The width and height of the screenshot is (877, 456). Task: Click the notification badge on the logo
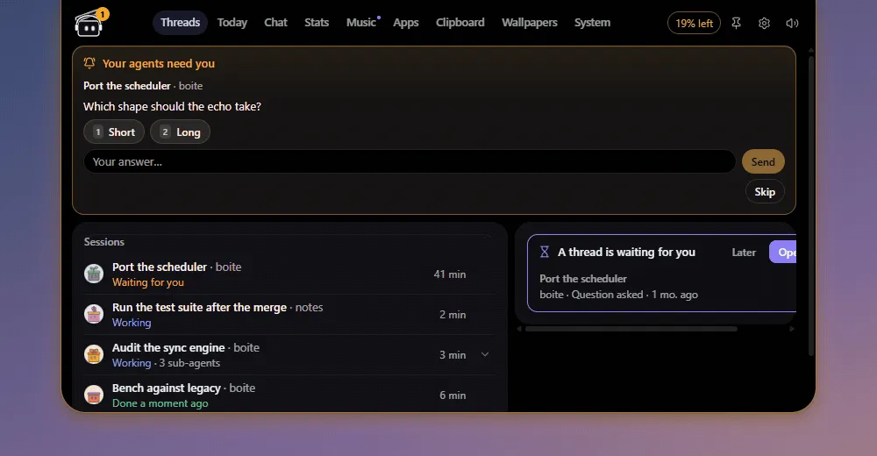point(103,14)
